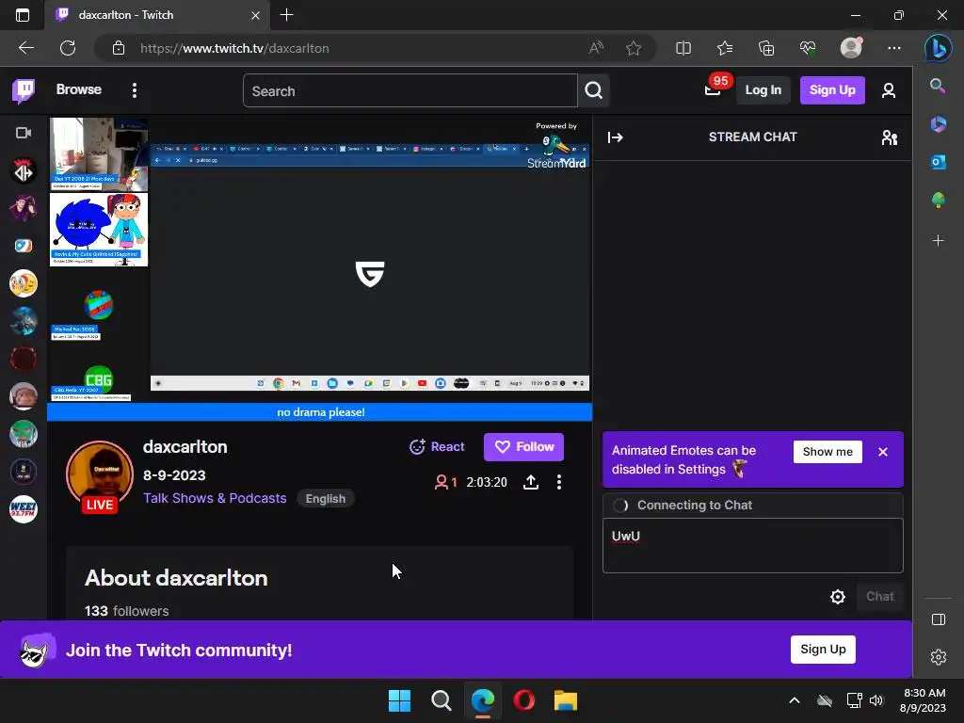Click the Chat send button

[879, 596]
